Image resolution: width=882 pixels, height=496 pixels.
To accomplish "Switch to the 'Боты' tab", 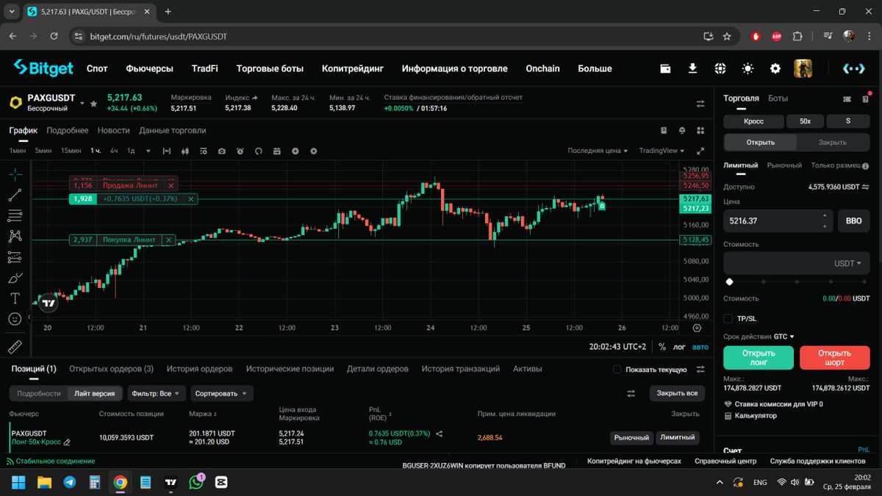I will (x=778, y=98).
